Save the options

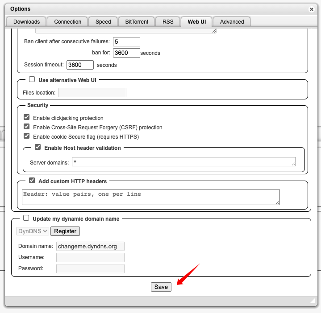click(161, 287)
